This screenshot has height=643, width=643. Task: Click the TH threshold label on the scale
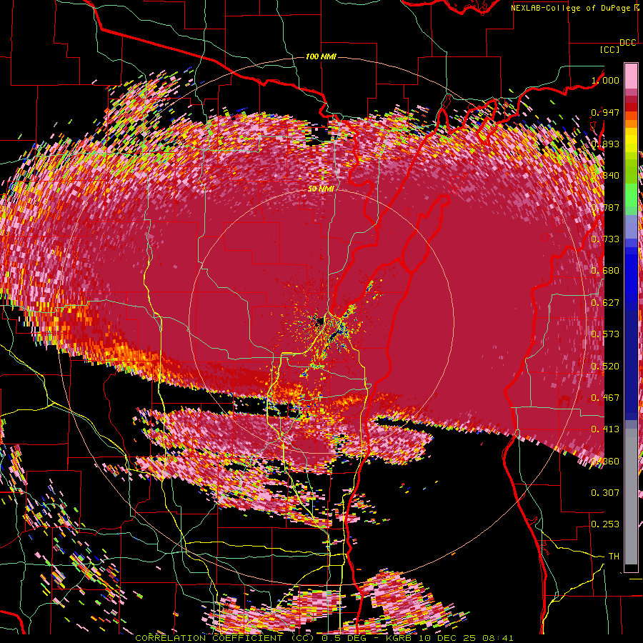click(614, 557)
